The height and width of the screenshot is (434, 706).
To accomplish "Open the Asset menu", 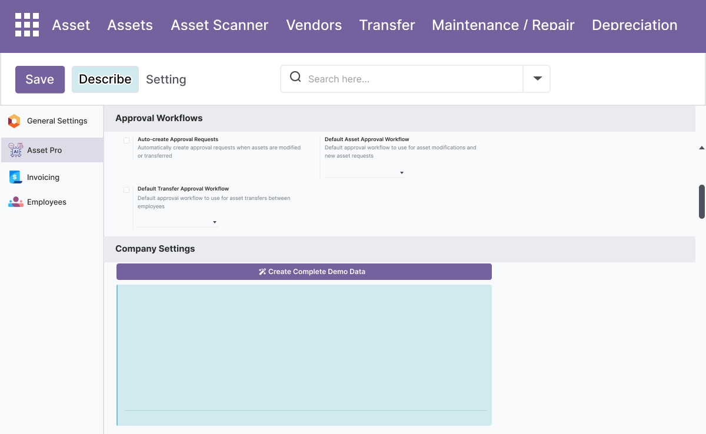I will tap(71, 25).
